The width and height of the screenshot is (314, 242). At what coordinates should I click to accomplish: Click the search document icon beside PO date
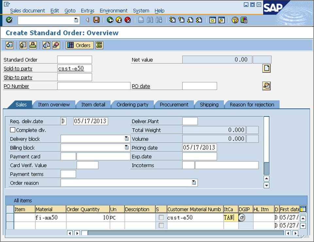[x=267, y=86]
